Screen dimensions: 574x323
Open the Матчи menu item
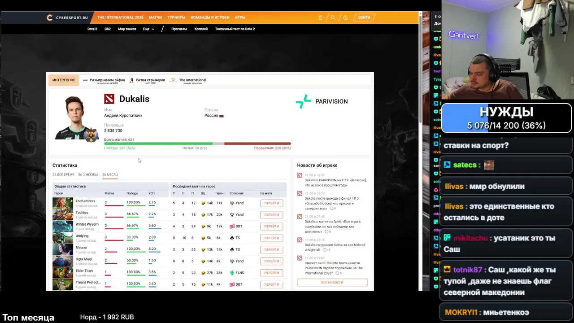click(x=155, y=17)
